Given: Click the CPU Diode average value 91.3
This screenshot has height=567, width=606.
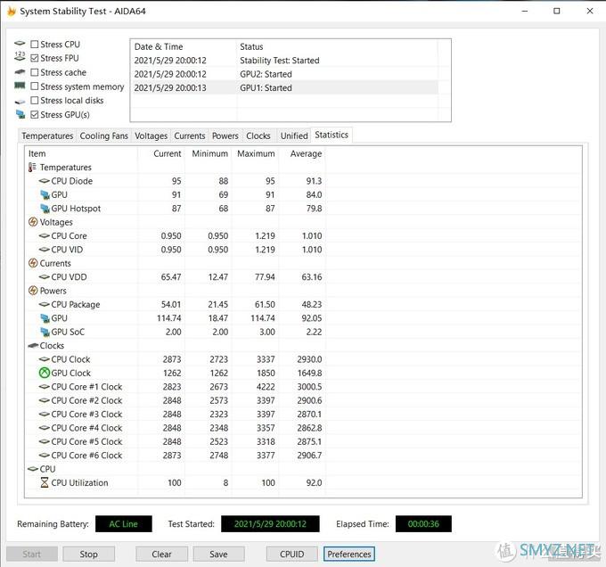Looking at the screenshot, I should pyautogui.click(x=314, y=180).
